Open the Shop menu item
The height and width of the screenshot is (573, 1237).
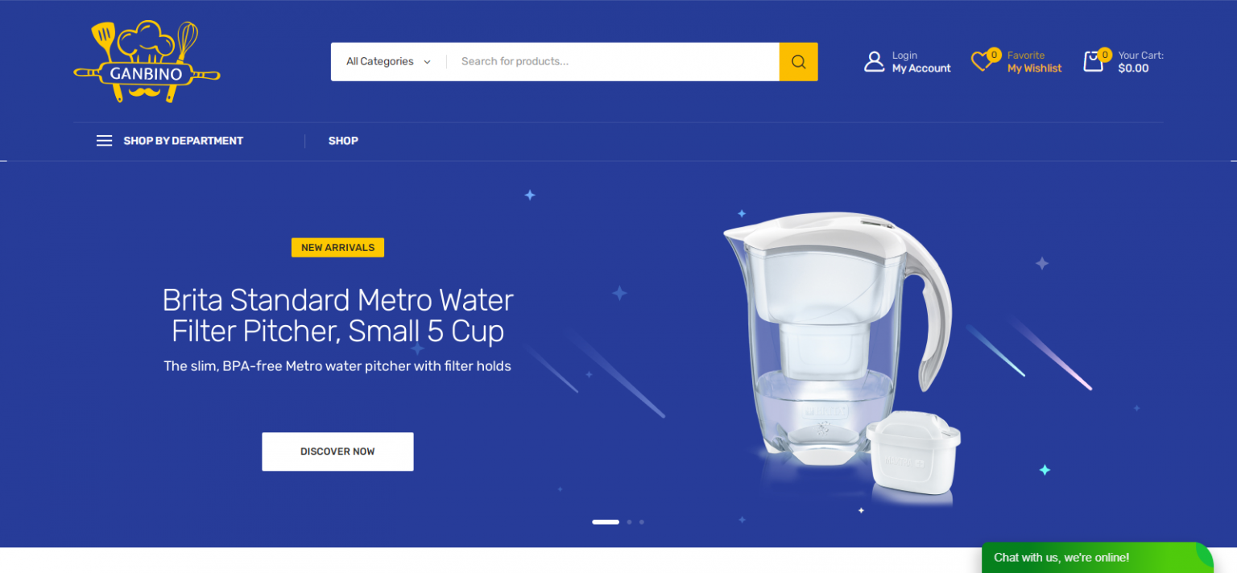(343, 141)
